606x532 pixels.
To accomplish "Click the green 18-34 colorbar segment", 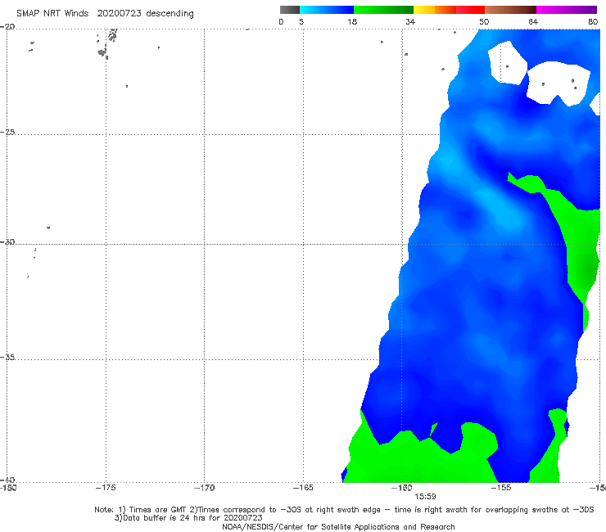I will (383, 10).
